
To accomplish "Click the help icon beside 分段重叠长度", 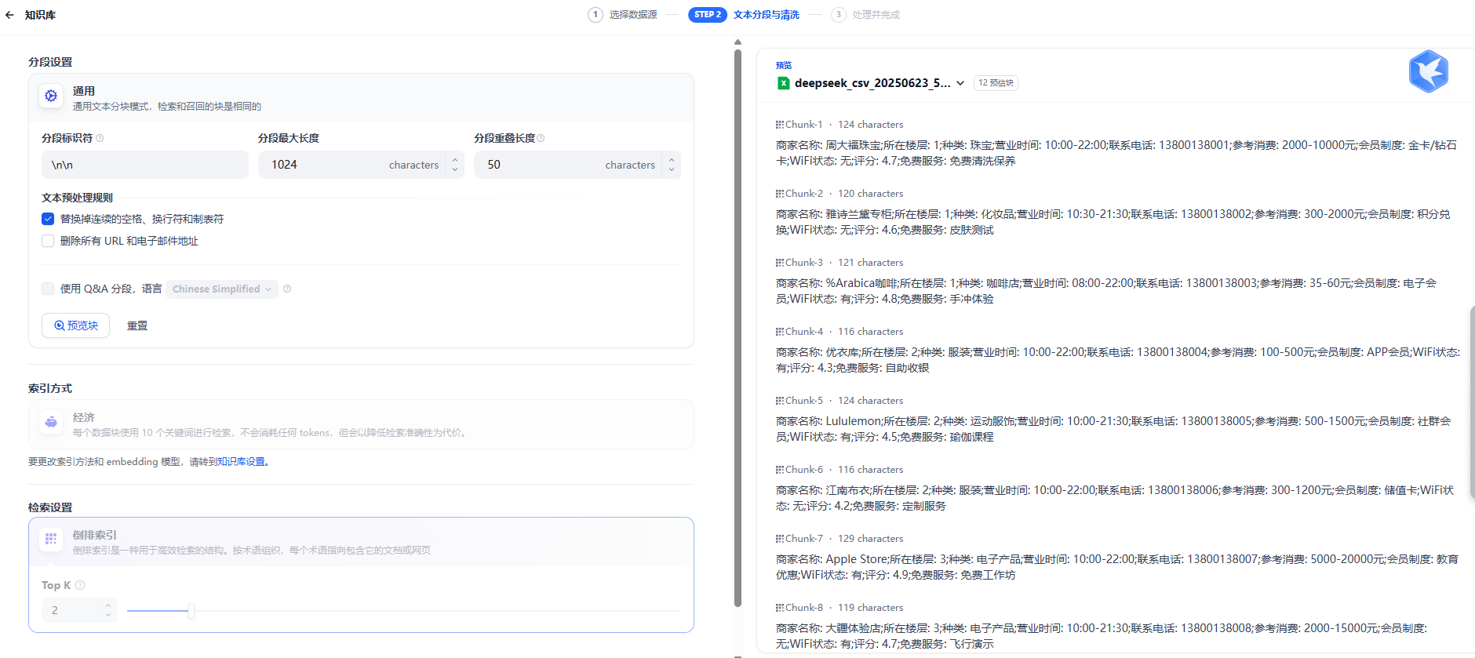I will 541,138.
